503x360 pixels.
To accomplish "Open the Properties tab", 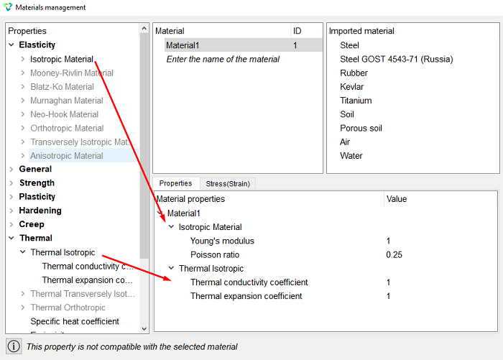I will (x=176, y=183).
